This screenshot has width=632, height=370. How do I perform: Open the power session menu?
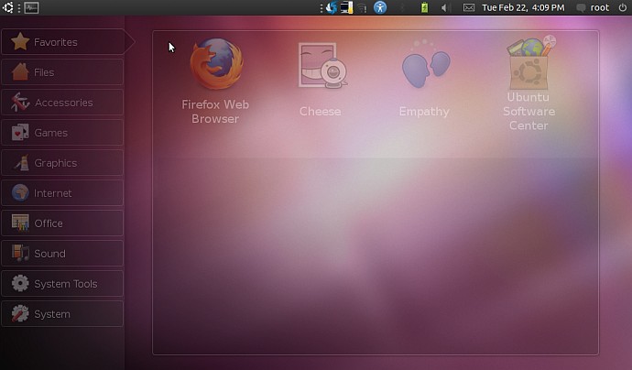(622, 7)
